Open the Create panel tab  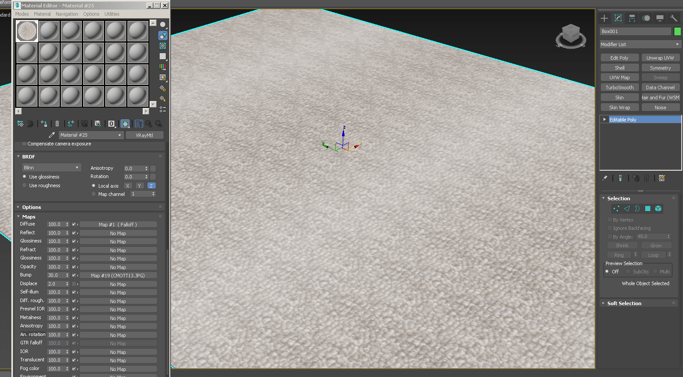pyautogui.click(x=604, y=18)
